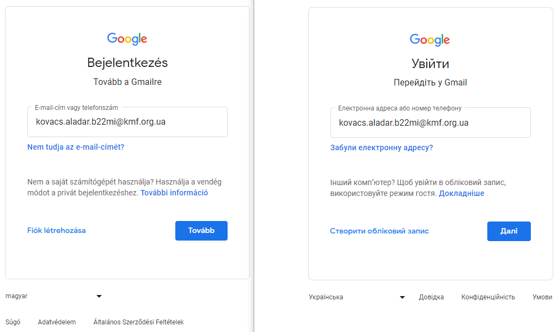
Task: Click the Google logo in Ukrainian panel
Action: tap(430, 40)
